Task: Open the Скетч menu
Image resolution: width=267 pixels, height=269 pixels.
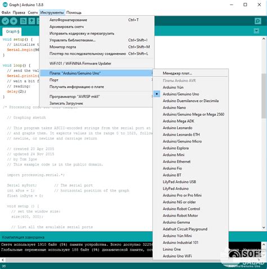Action: coord(33,12)
